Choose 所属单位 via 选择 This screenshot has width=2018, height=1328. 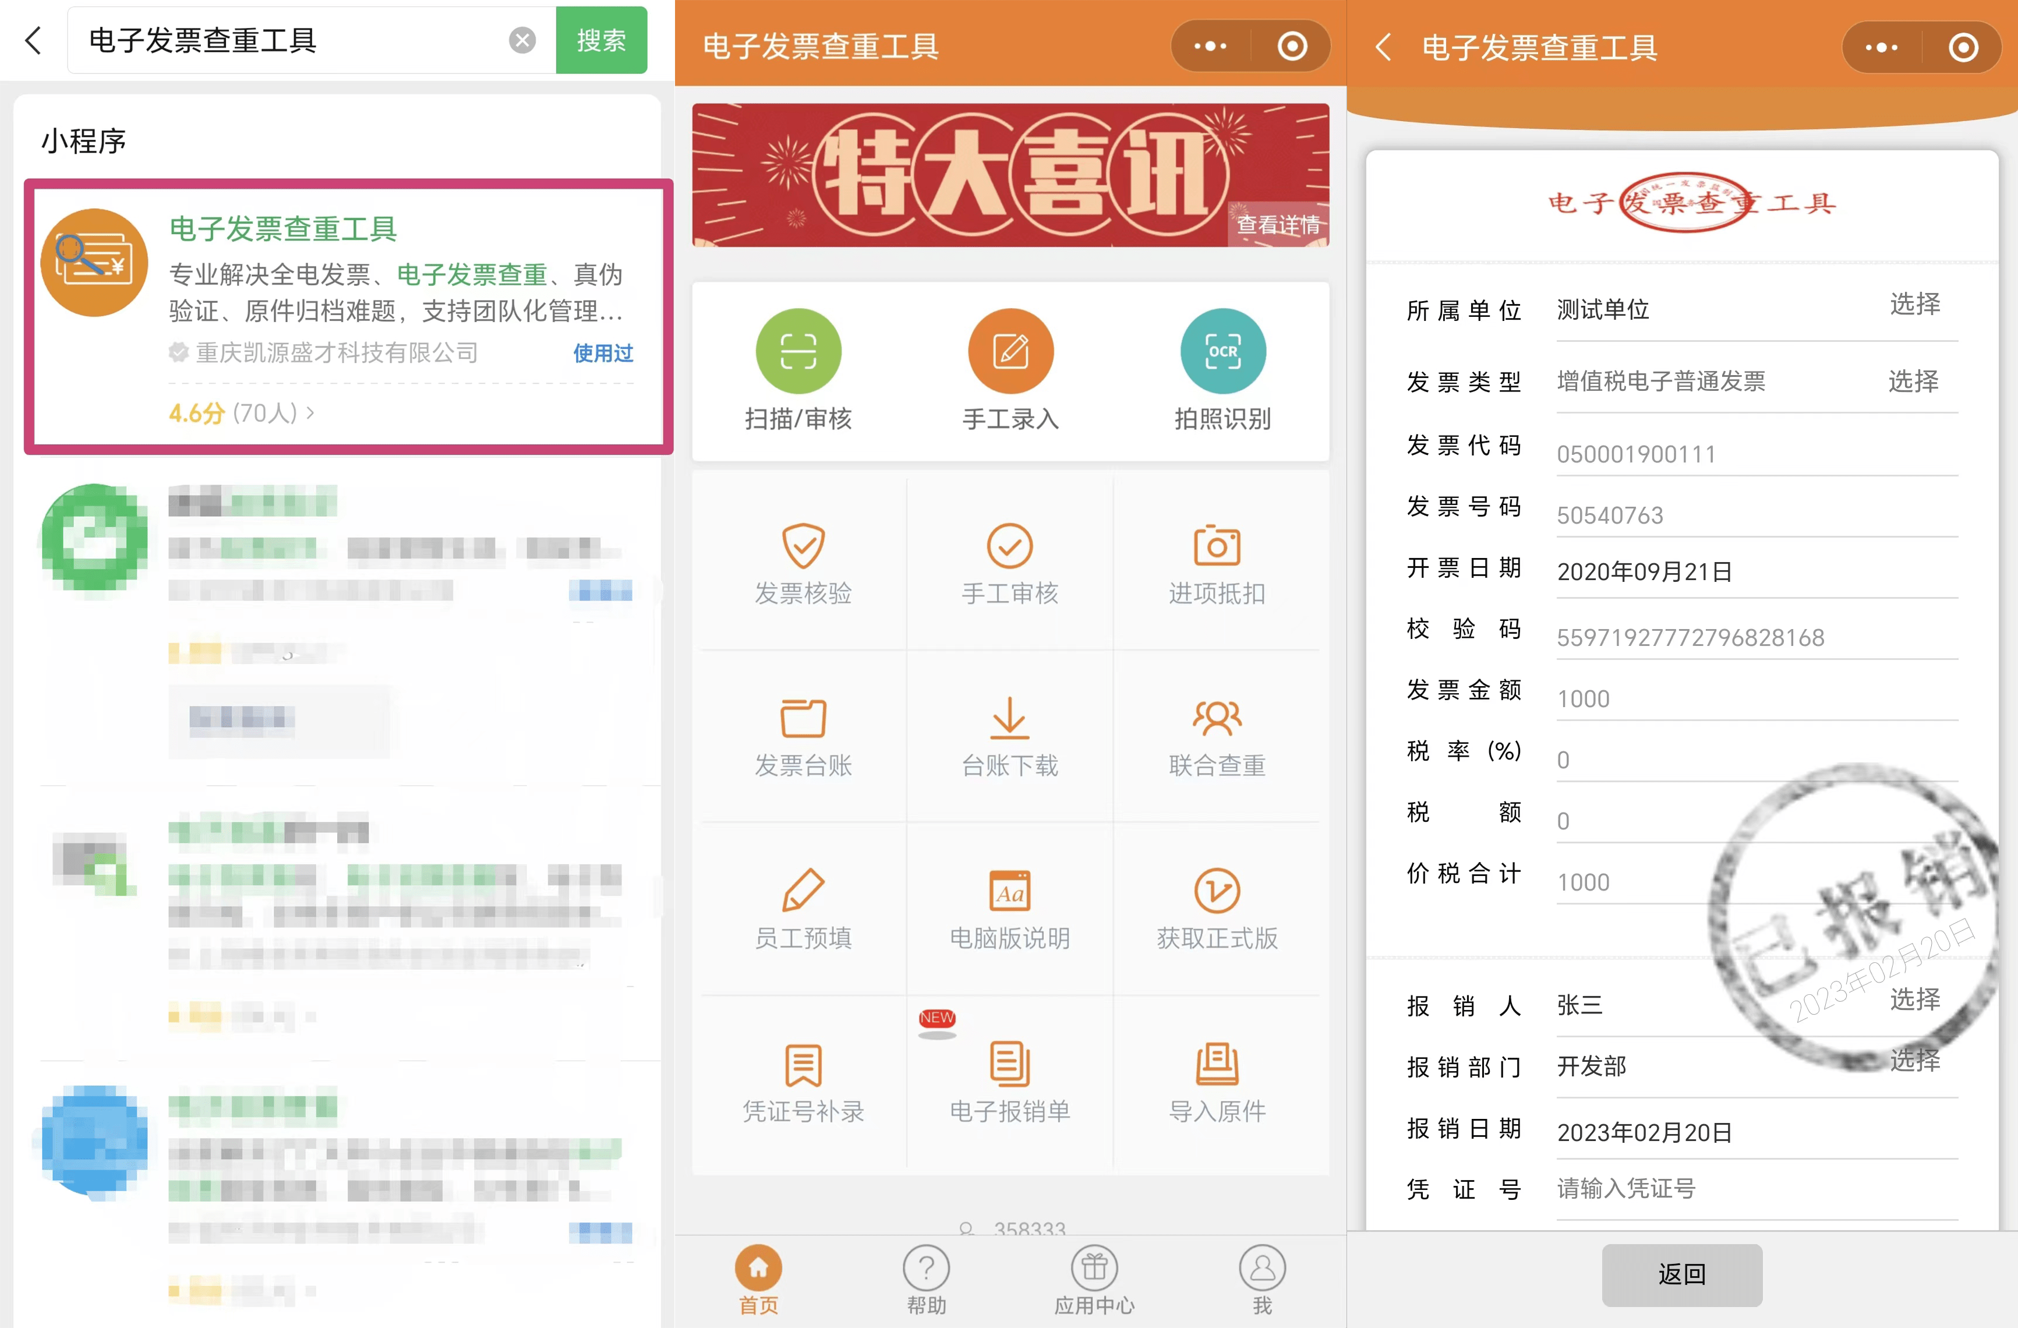click(x=1914, y=303)
